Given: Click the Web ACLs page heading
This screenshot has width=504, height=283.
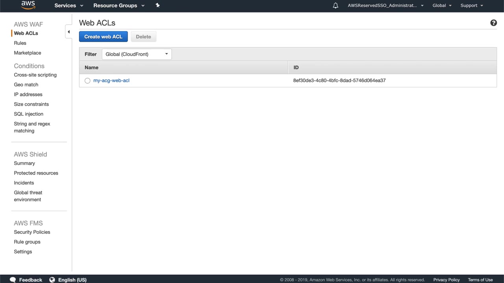Looking at the screenshot, I should (97, 23).
